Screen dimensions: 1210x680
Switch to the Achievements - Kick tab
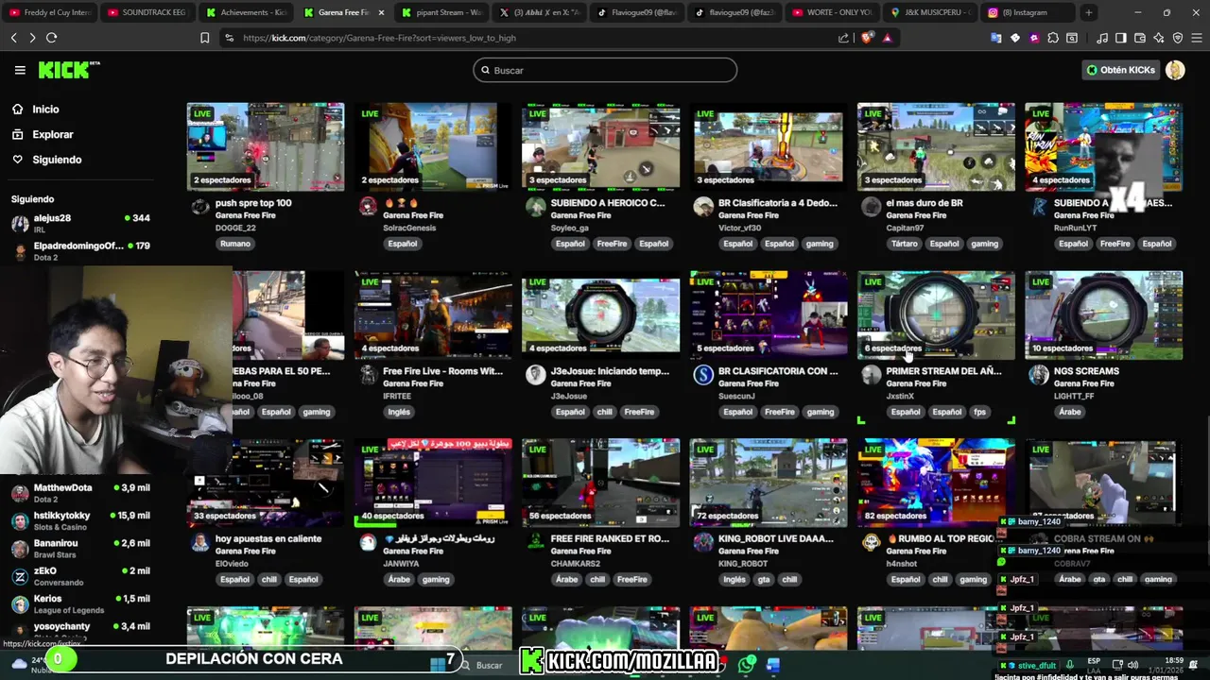pyautogui.click(x=245, y=12)
